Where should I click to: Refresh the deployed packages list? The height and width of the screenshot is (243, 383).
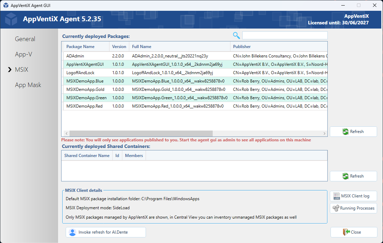pyautogui.click(x=353, y=132)
